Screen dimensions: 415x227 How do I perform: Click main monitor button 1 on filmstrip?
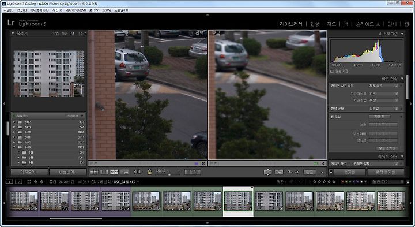[x=9, y=181]
